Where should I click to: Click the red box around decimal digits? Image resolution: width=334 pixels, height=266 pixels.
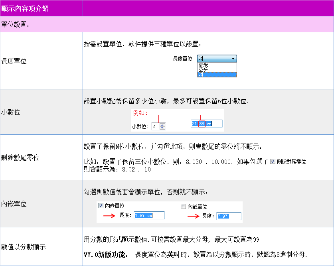[202, 124]
